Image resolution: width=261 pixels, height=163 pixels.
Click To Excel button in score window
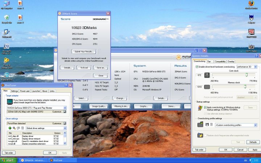[84, 68]
